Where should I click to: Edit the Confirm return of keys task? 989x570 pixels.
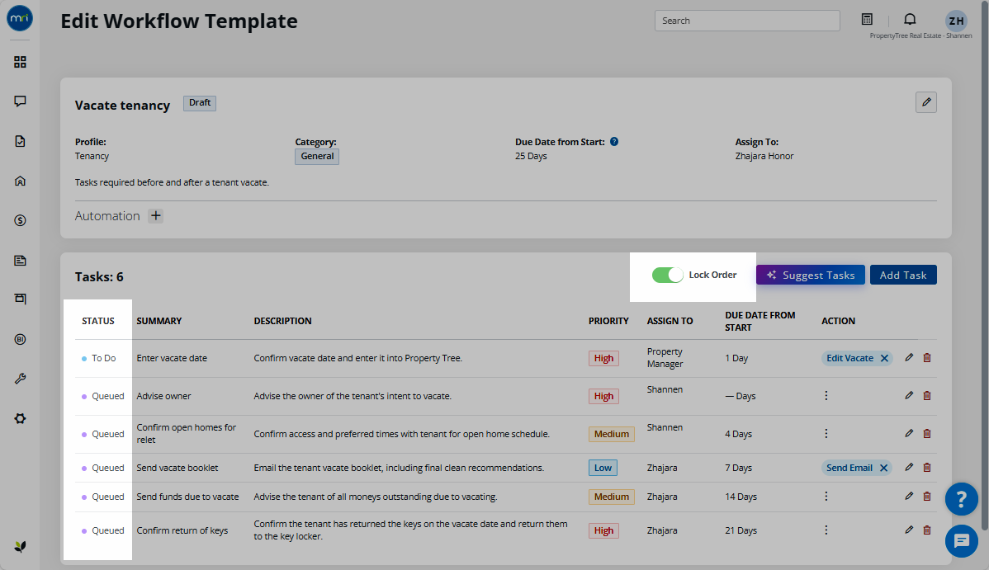click(x=909, y=530)
